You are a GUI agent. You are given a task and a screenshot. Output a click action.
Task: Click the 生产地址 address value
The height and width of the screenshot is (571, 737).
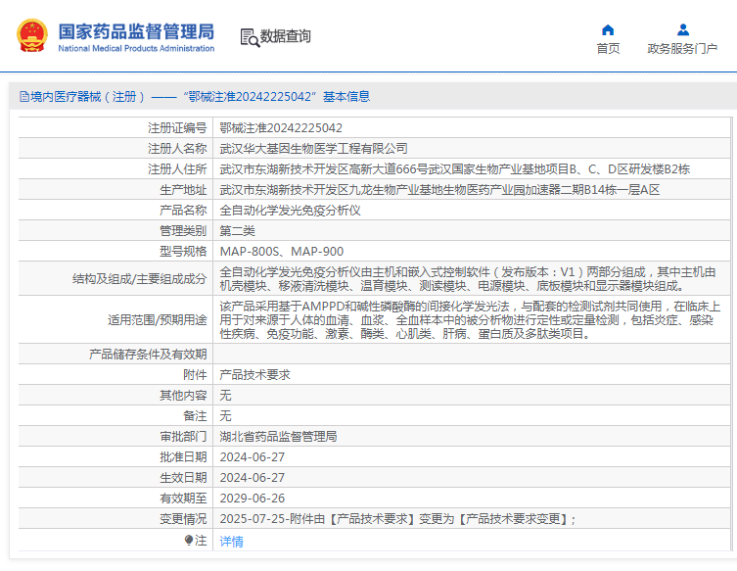tap(439, 190)
